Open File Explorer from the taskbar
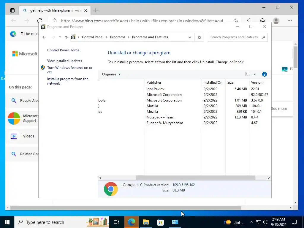 click(146, 222)
